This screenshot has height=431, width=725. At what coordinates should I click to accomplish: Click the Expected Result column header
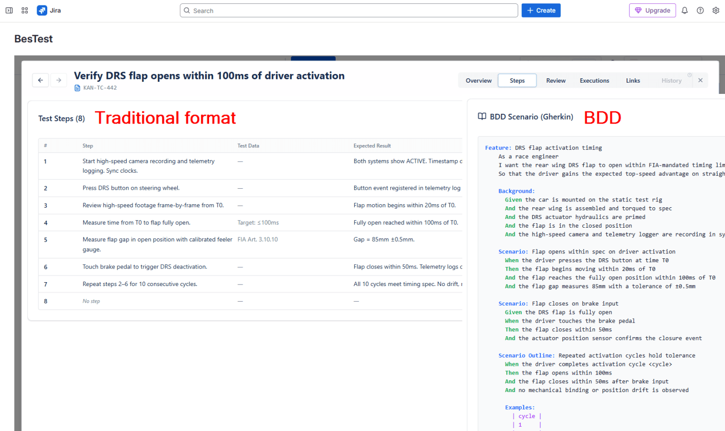point(372,146)
